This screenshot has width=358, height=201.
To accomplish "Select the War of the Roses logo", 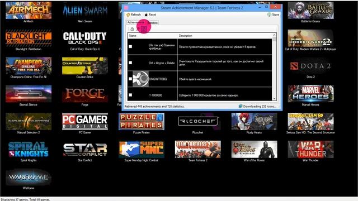I will pos(254,149).
